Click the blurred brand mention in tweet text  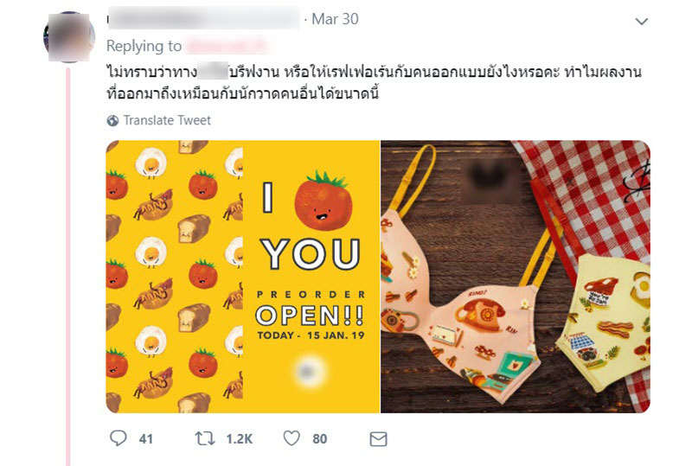(213, 71)
